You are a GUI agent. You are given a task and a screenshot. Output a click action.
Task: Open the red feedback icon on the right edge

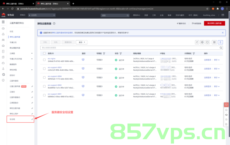coord(226,105)
